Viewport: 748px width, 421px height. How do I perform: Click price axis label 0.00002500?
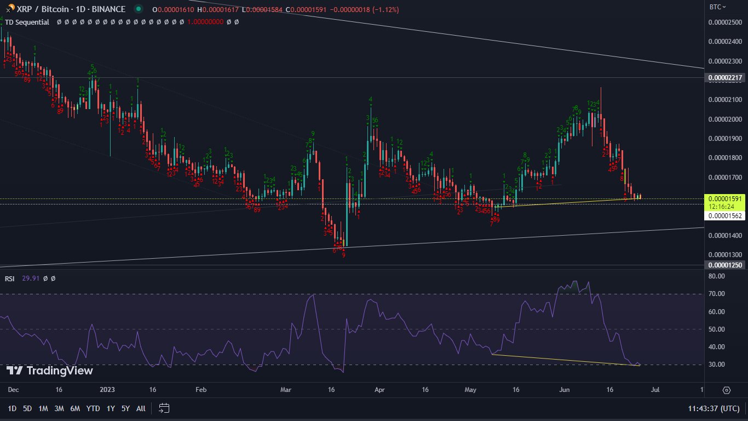click(725, 22)
